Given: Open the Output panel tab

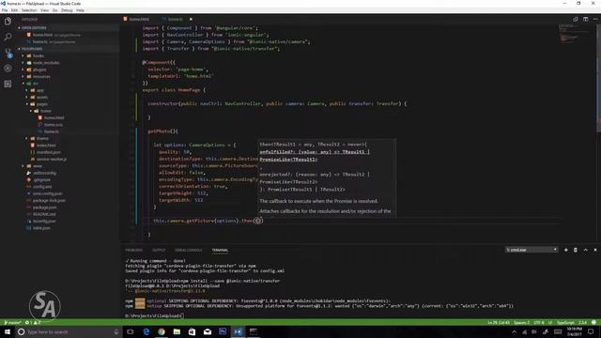Looking at the screenshot, I should click(x=159, y=250).
